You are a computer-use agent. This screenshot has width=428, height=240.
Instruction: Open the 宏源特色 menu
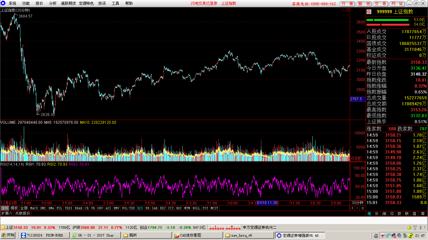tap(86, 3)
